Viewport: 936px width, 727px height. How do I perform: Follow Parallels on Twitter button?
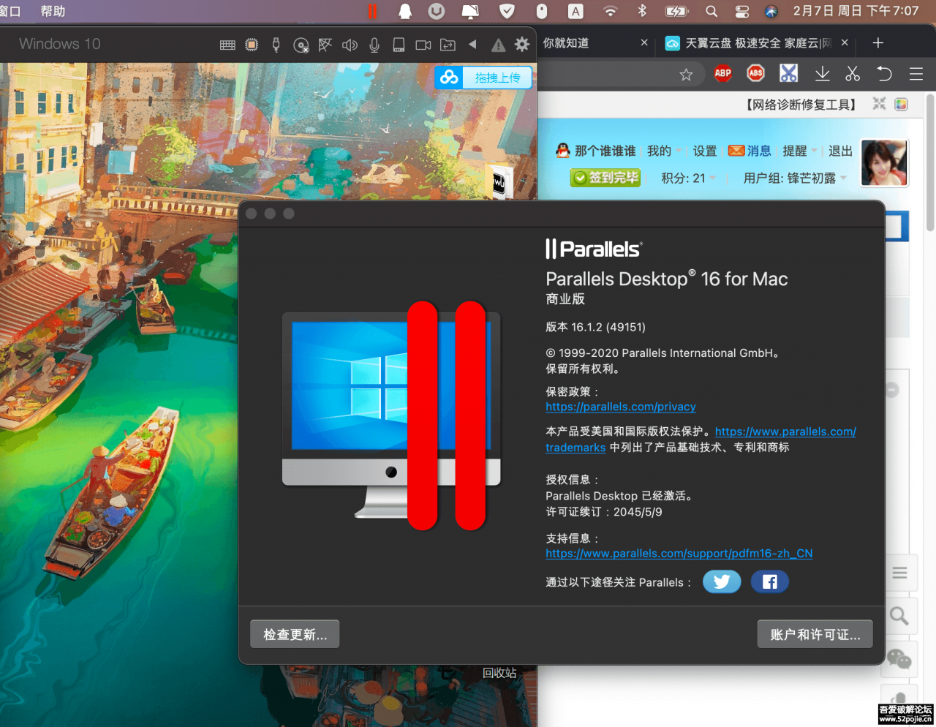tap(722, 581)
